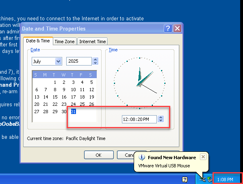This screenshot has height=184, width=243.
Task: Click the taskbar clock showing 1:08 PM
Action: tap(225, 180)
